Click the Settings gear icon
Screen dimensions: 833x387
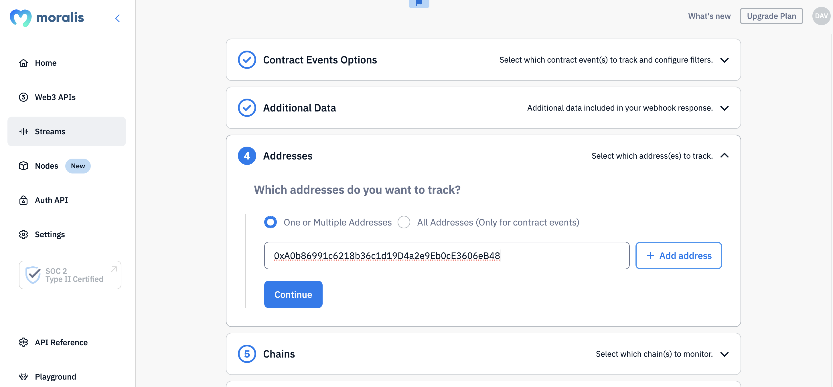tap(23, 234)
